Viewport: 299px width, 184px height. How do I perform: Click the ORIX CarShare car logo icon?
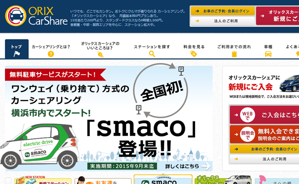[x=16, y=16]
